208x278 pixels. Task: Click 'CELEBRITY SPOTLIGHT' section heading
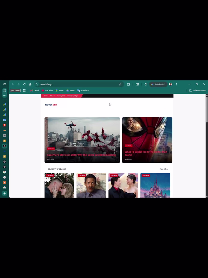(x=57, y=169)
